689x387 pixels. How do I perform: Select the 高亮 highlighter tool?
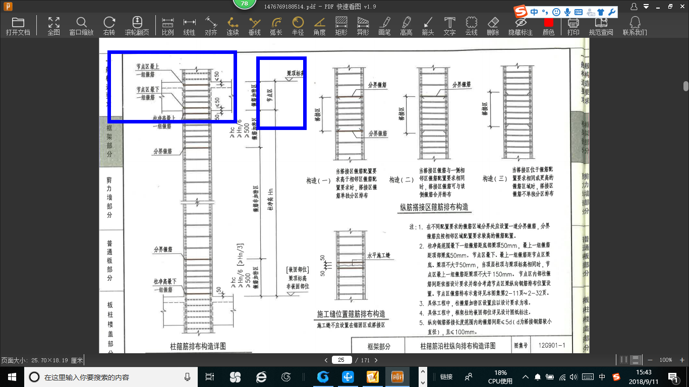pyautogui.click(x=406, y=26)
